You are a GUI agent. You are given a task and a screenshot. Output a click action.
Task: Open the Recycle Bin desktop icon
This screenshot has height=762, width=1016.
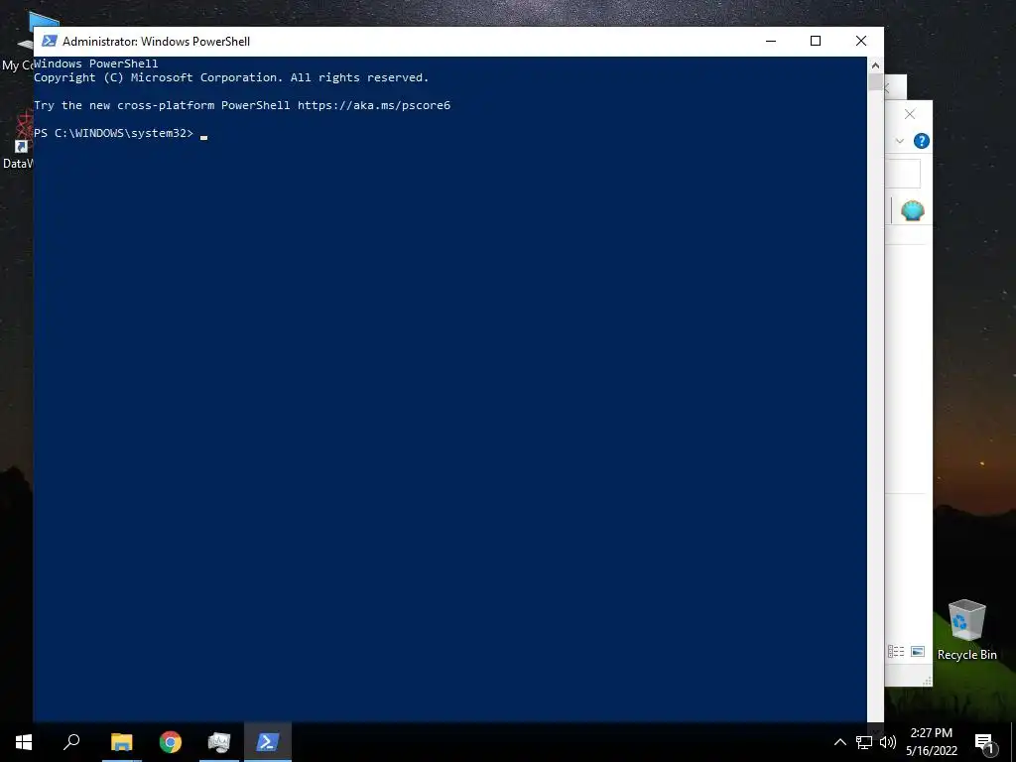tap(966, 630)
